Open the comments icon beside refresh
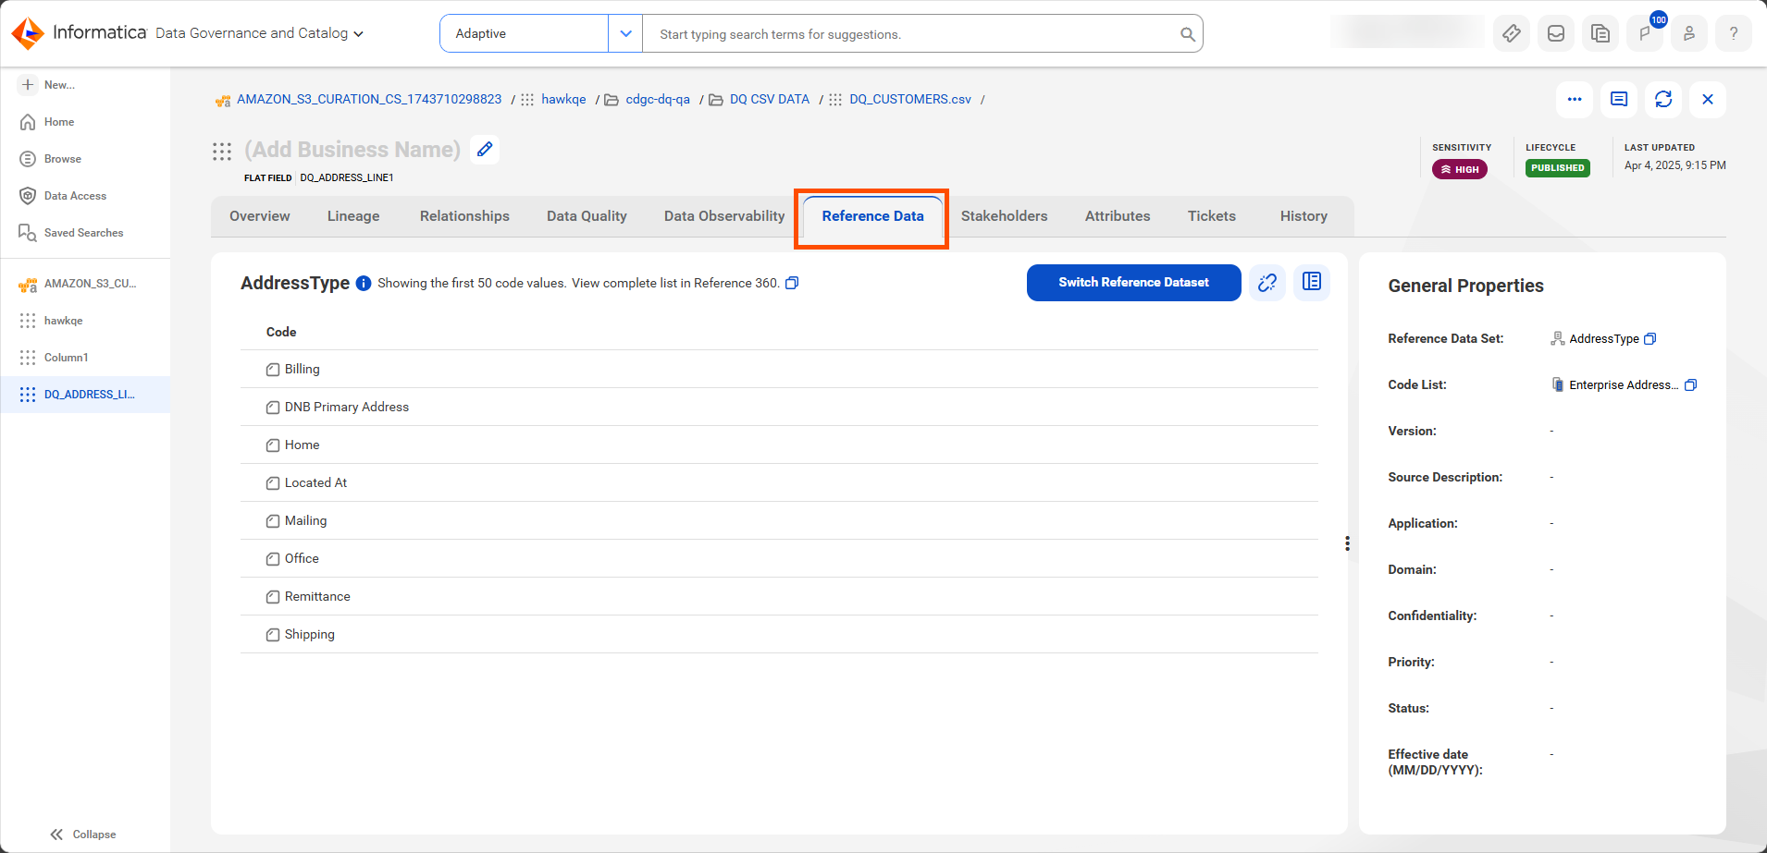Screen dimensions: 1767x853 [1619, 99]
